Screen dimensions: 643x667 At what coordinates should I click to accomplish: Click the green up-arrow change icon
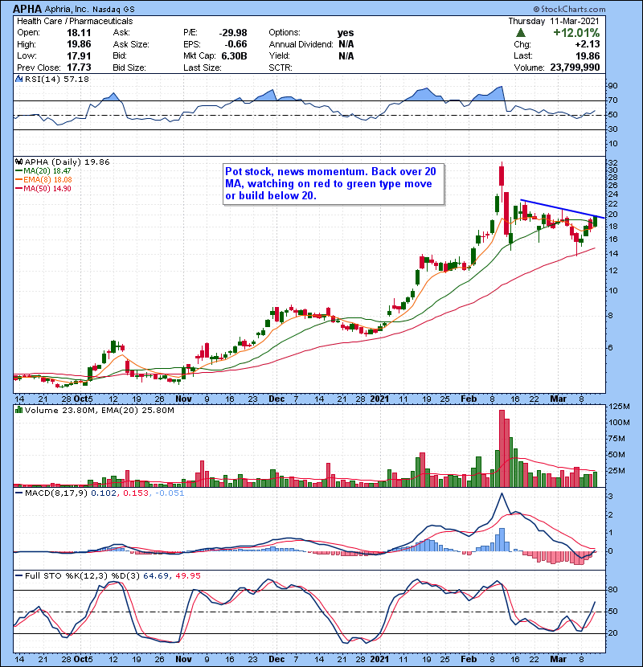click(521, 33)
